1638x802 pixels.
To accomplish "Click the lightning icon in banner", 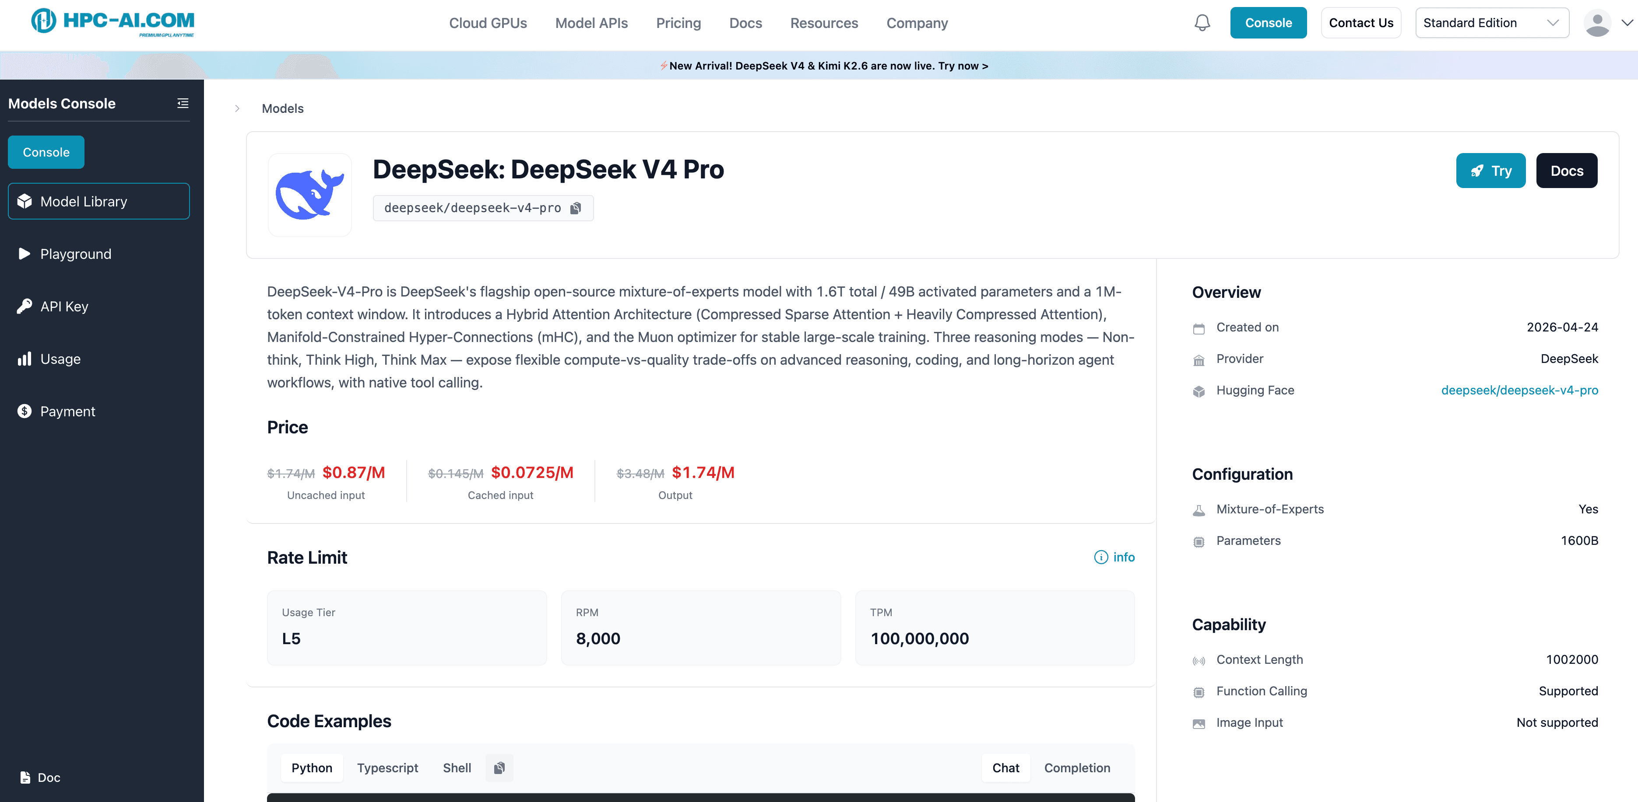I will click(x=664, y=66).
